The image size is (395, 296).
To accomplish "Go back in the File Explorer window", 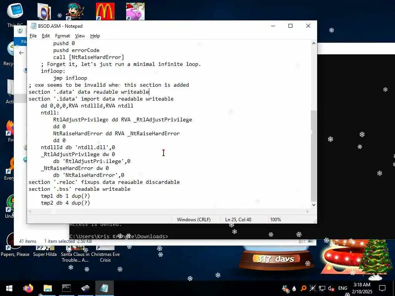I will (21, 52).
